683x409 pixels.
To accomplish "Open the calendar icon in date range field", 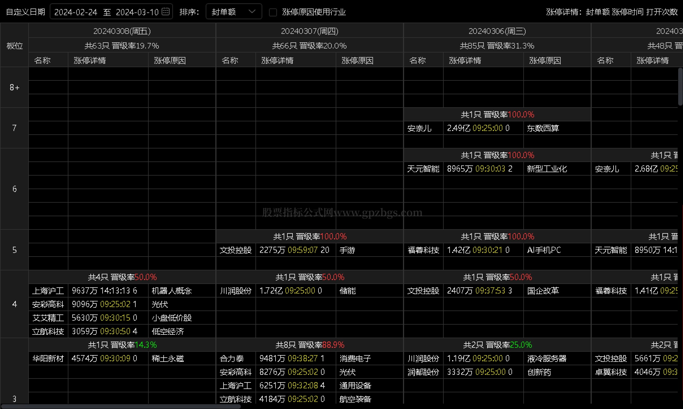I will pos(166,12).
